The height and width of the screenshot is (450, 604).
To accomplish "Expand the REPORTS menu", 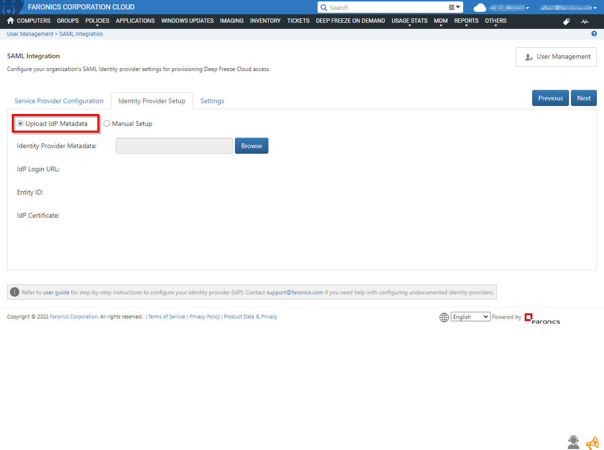I will (x=466, y=21).
